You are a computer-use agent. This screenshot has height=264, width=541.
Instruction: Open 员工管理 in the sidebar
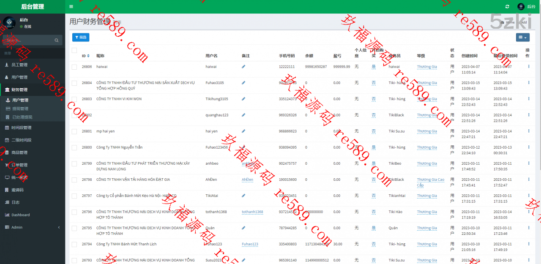click(19, 65)
